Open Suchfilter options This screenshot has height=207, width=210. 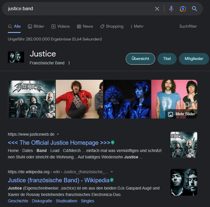click(x=188, y=26)
